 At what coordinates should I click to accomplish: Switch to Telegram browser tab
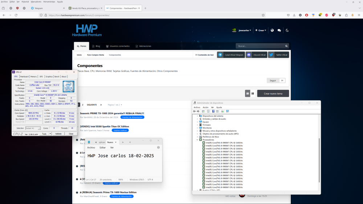coord(48,8)
